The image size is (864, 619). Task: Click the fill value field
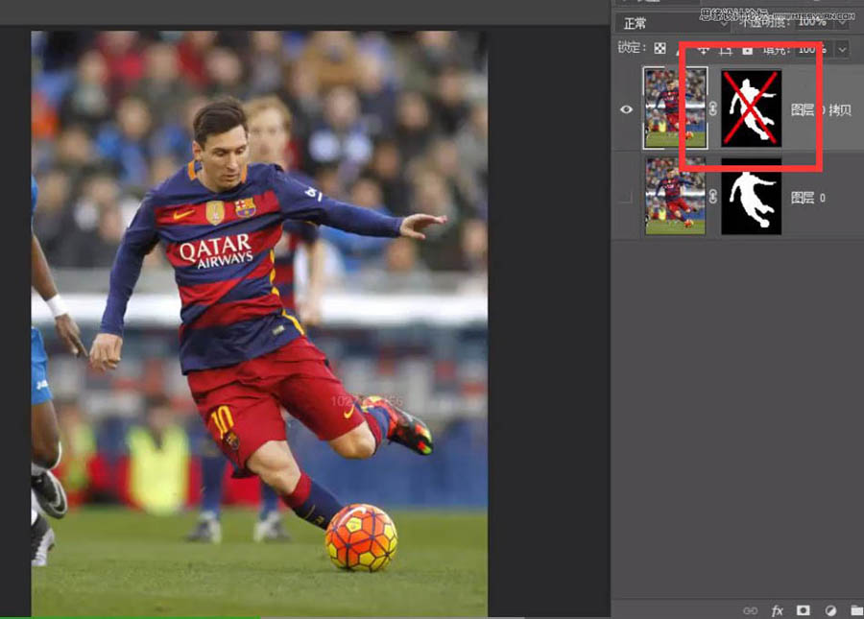click(x=813, y=50)
